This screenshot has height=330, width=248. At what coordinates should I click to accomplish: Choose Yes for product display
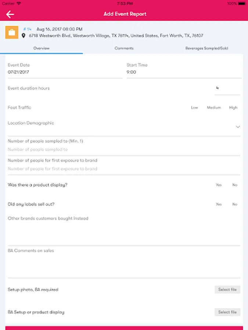click(x=219, y=185)
